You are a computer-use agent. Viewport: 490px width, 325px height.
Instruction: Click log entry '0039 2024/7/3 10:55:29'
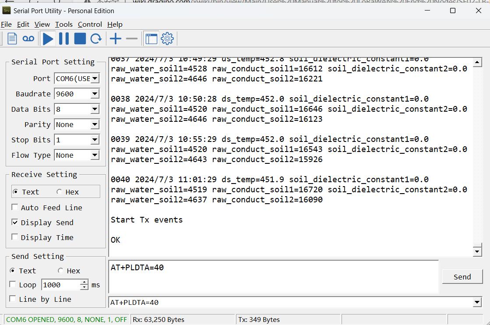pos(163,139)
